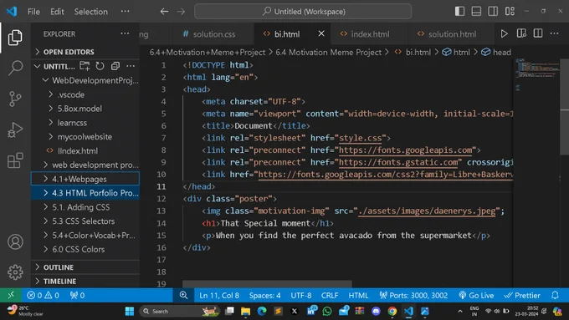Expand mycoolwebsite folder
The image size is (569, 320).
(x=85, y=137)
